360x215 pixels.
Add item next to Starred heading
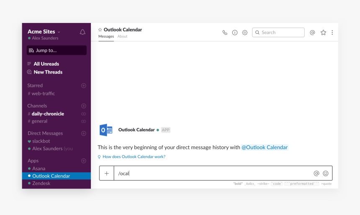click(84, 86)
